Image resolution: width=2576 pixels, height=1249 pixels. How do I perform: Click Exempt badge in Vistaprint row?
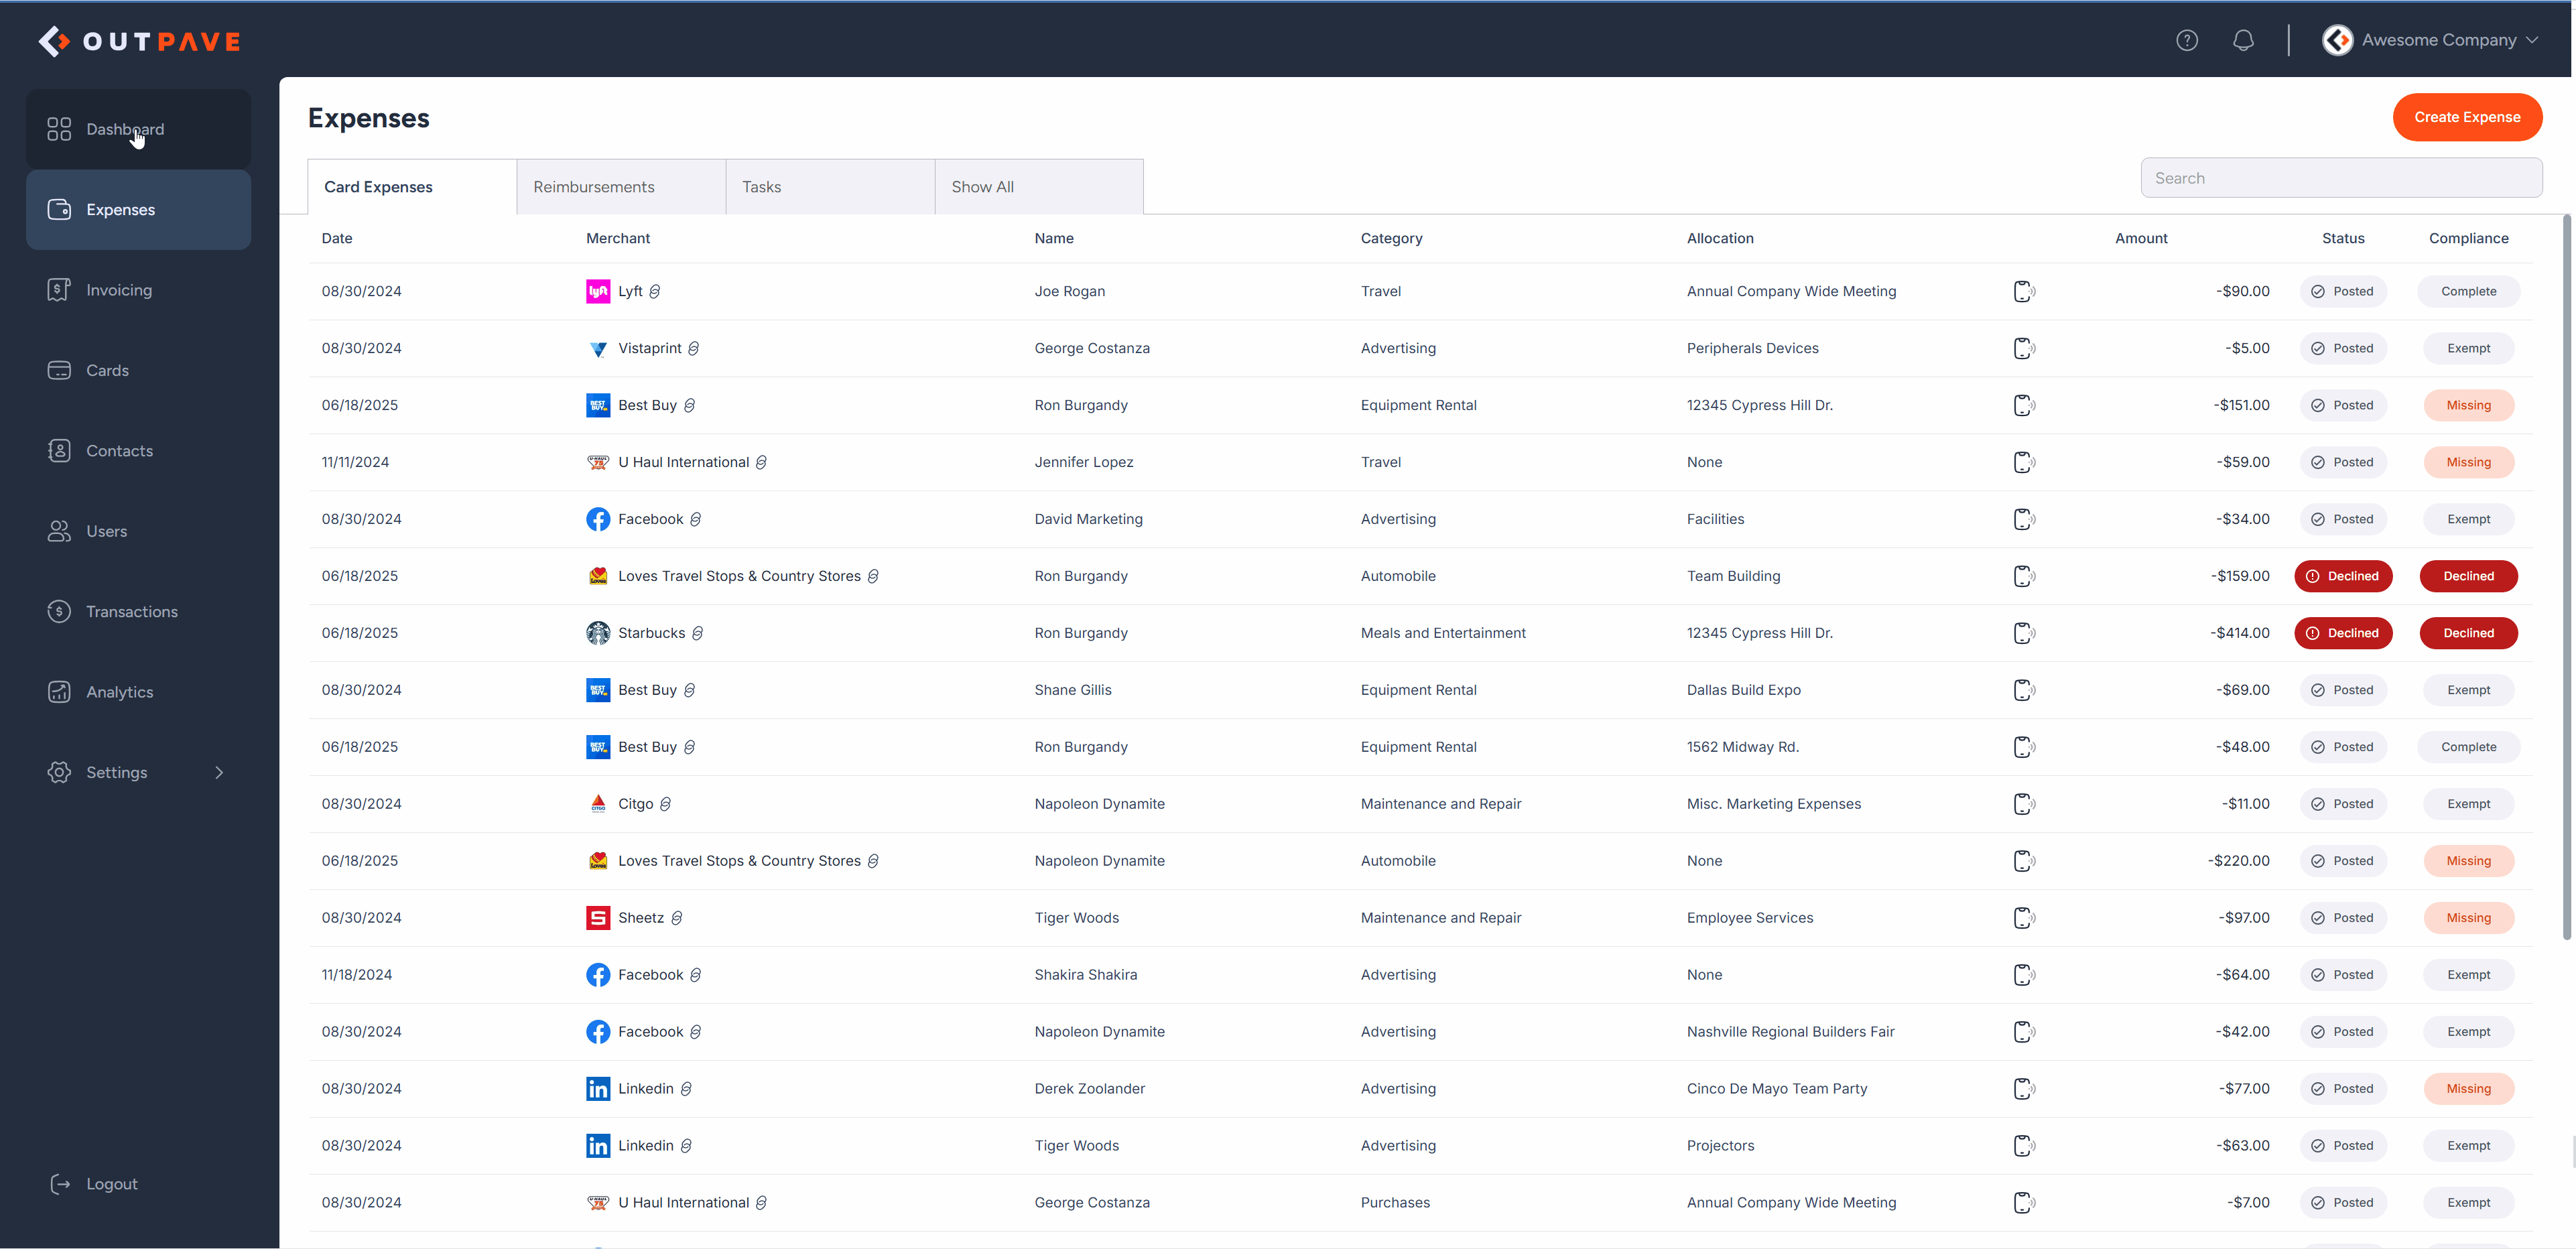tap(2468, 348)
